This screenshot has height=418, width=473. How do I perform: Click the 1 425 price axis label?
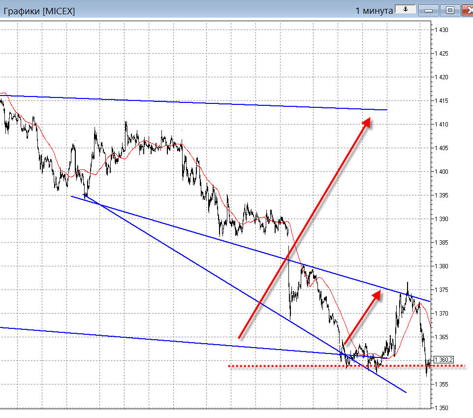[x=441, y=54]
